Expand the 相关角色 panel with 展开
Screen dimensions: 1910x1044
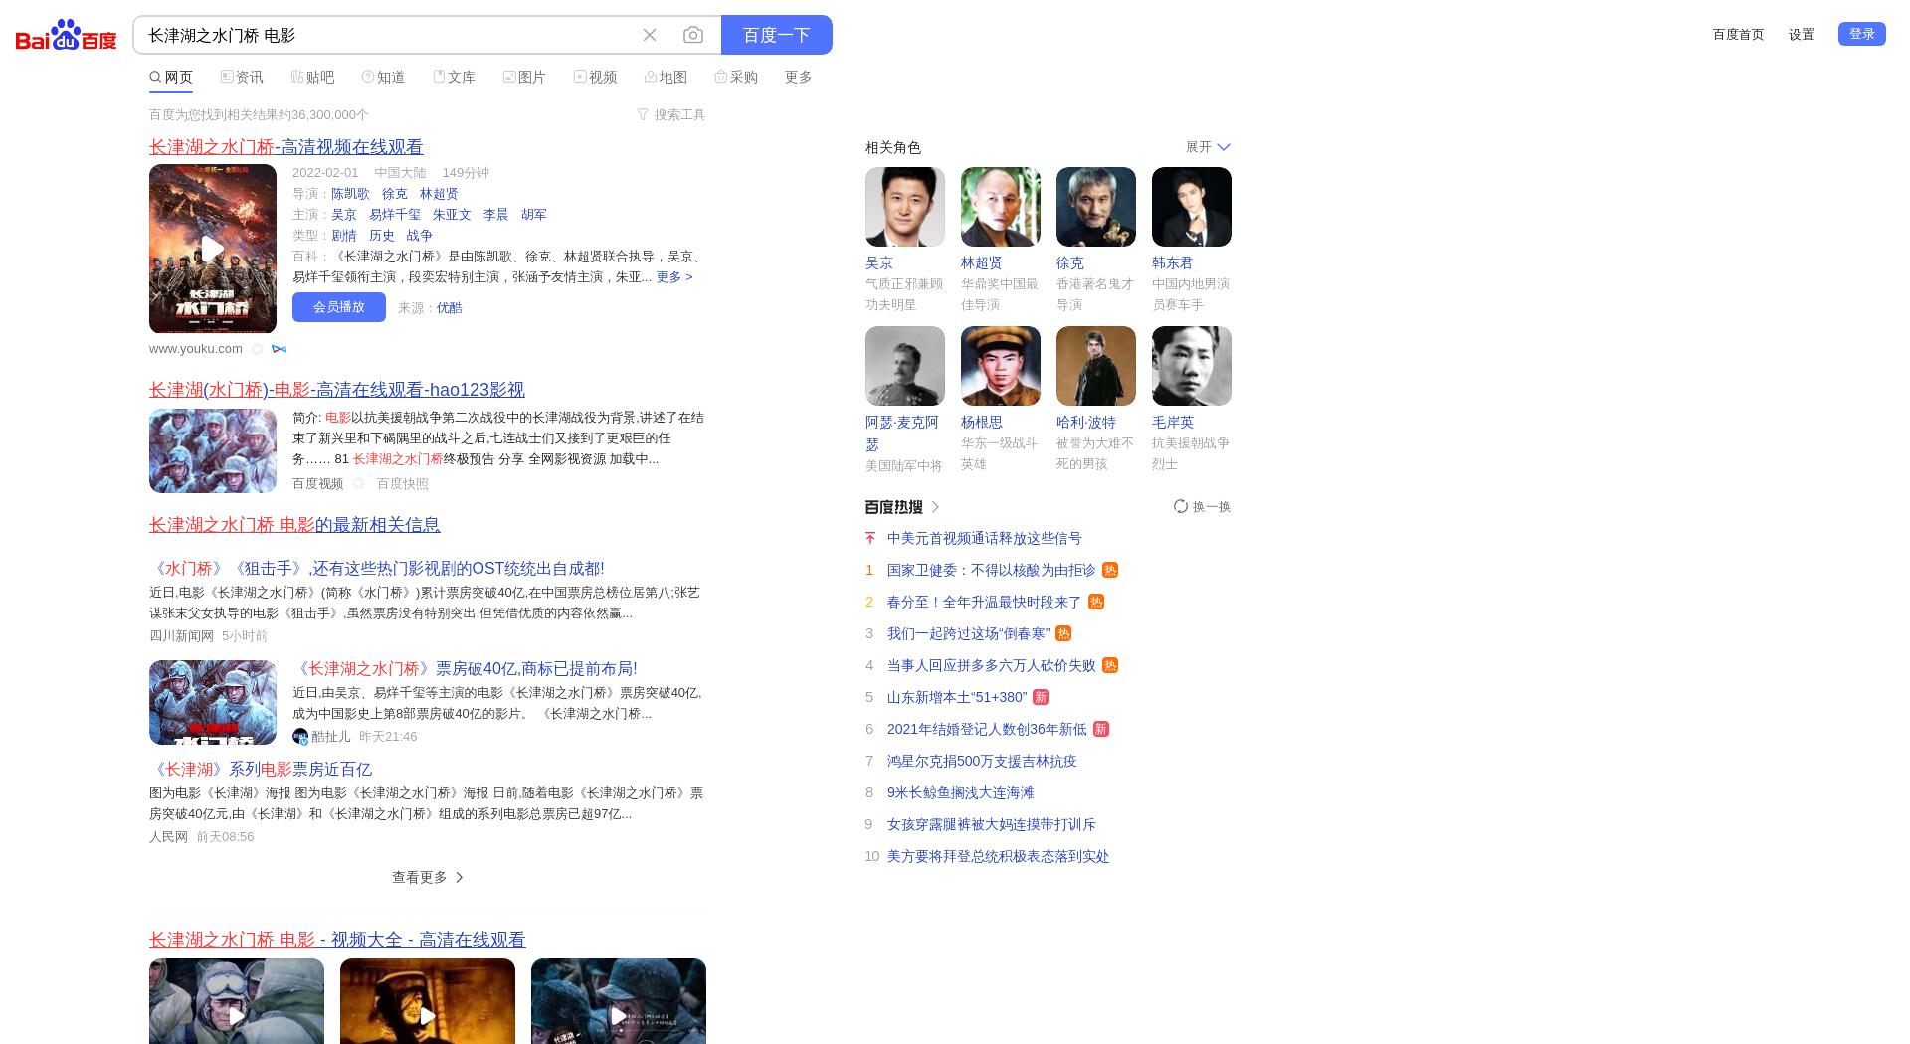pos(1208,147)
